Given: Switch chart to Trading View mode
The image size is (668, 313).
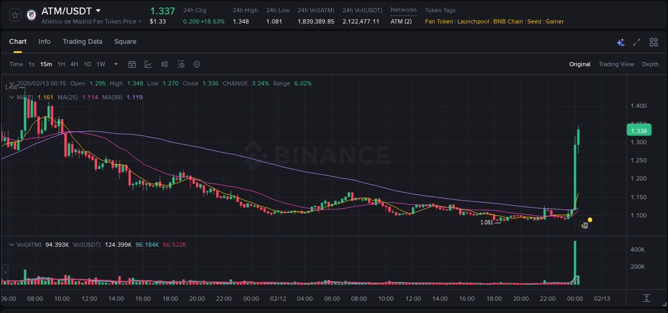Looking at the screenshot, I should (x=616, y=64).
